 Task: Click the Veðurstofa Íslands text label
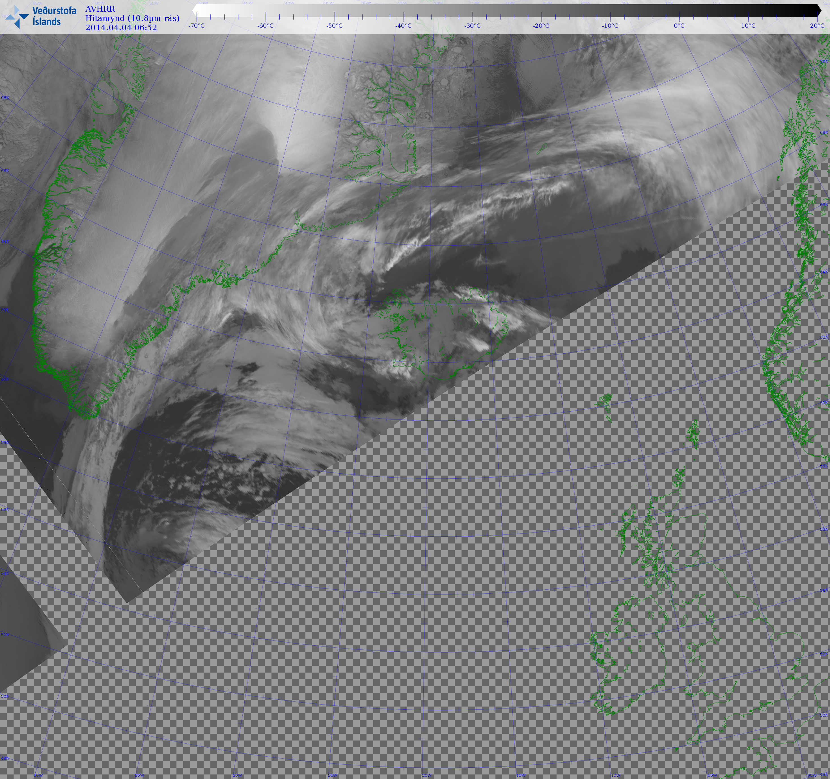click(54, 16)
